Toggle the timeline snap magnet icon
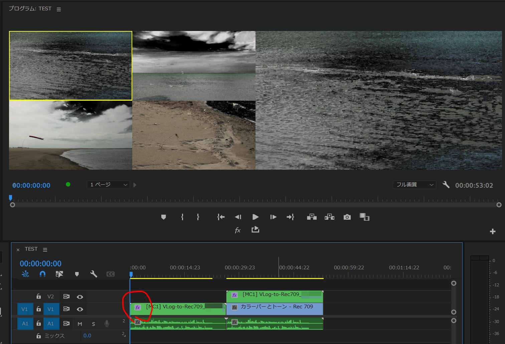505x344 pixels. pyautogui.click(x=42, y=274)
